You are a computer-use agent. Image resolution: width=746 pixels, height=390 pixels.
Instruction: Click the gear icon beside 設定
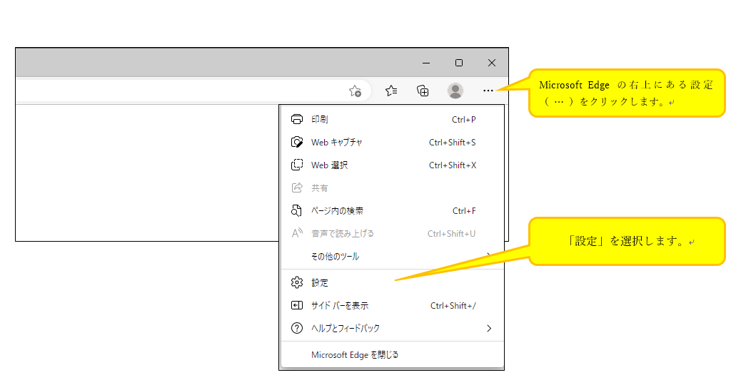tap(297, 282)
